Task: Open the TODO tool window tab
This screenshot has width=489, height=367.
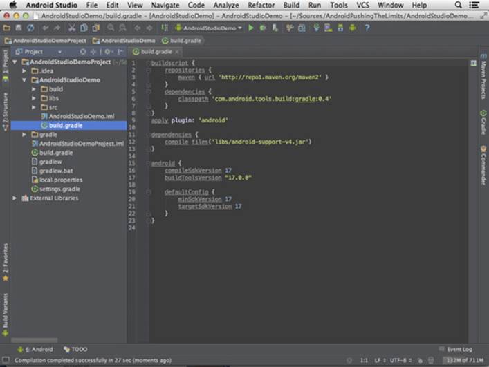Action: tap(75, 350)
